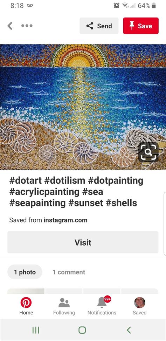
Task: Click the share icon on Send
Action: [x=90, y=26]
